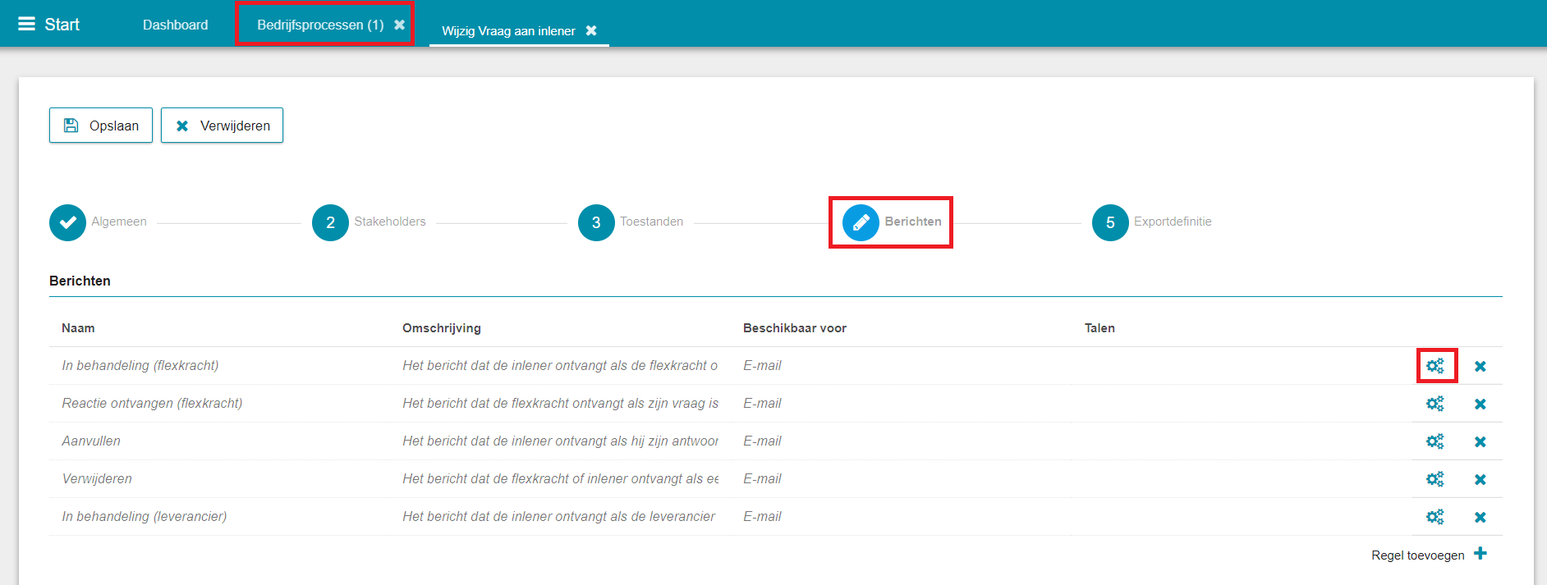Open settings for Reactie ontvangen (flexkracht)
This screenshot has height=585, width=1547.
point(1435,404)
